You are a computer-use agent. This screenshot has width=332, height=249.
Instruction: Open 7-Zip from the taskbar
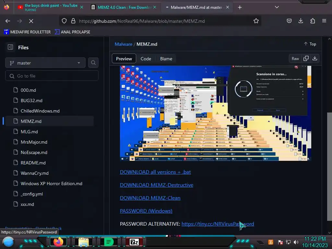[134, 242]
